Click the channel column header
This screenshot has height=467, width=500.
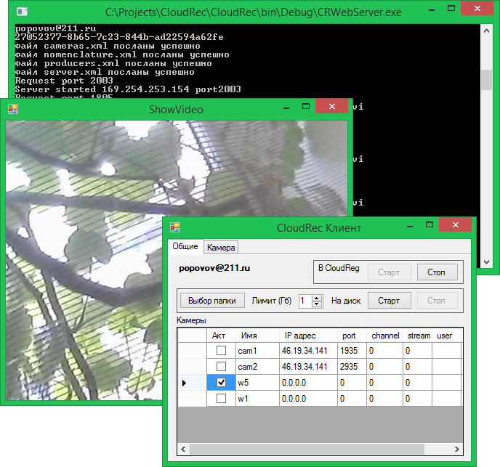385,336
